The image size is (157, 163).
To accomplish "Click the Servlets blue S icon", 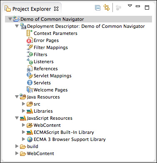I will [30, 83].
